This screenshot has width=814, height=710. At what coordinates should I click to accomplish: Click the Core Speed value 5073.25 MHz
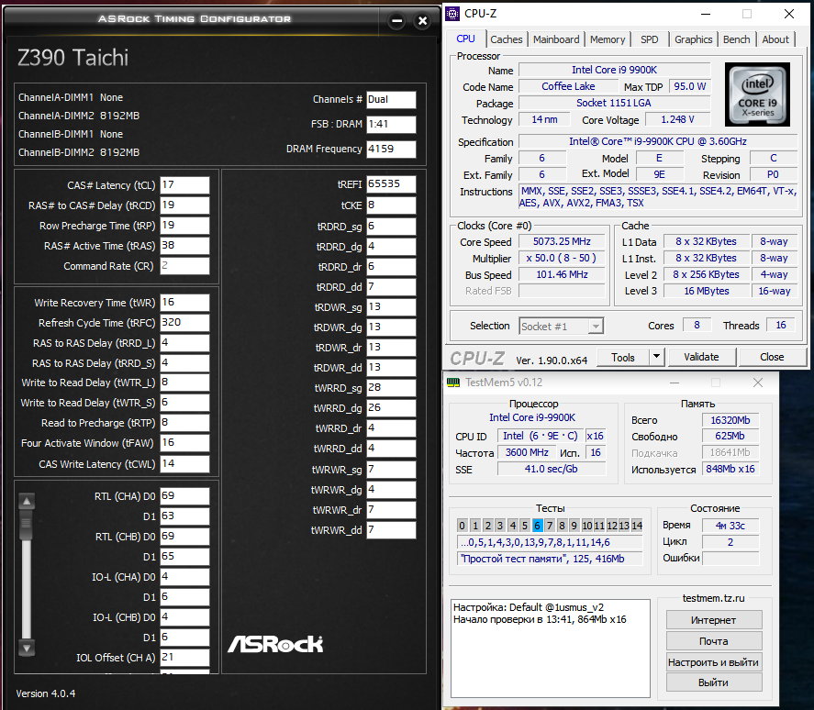(x=563, y=241)
